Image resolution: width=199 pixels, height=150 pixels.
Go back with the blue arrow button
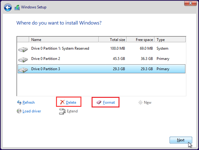pyautogui.click(x=8, y=7)
